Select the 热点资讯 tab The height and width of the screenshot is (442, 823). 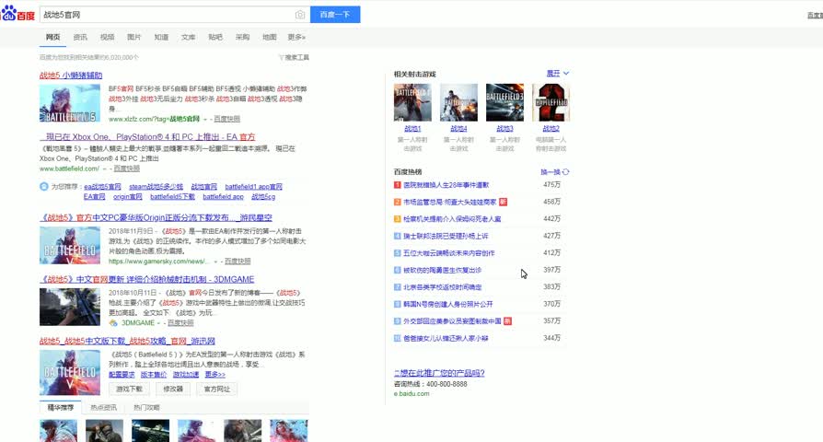(x=103, y=407)
